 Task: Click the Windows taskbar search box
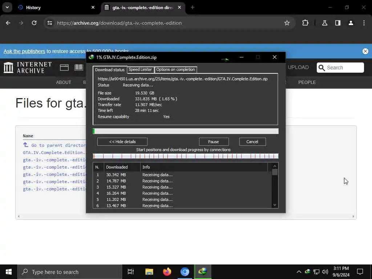click(x=70, y=272)
